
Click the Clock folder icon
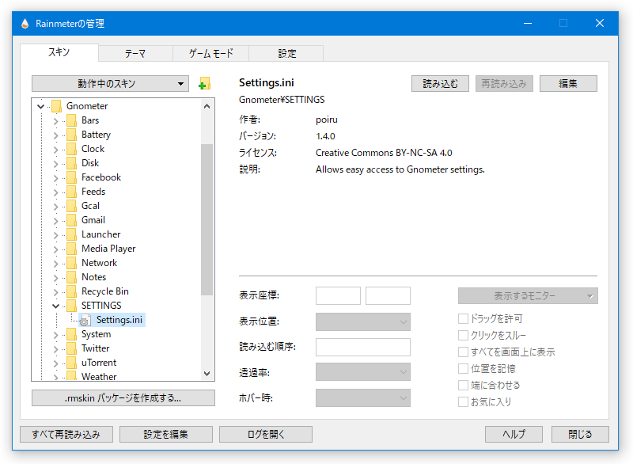(71, 149)
